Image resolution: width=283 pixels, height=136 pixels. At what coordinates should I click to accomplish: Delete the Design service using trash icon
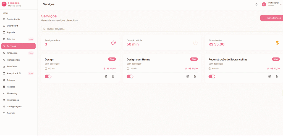(x=113, y=76)
